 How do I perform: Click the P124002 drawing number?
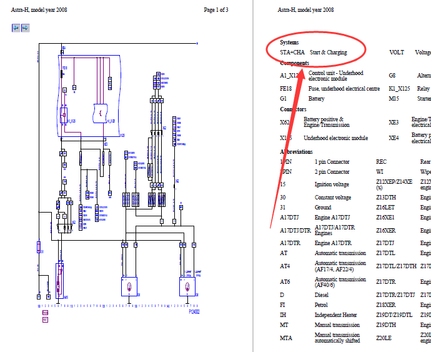(194, 312)
